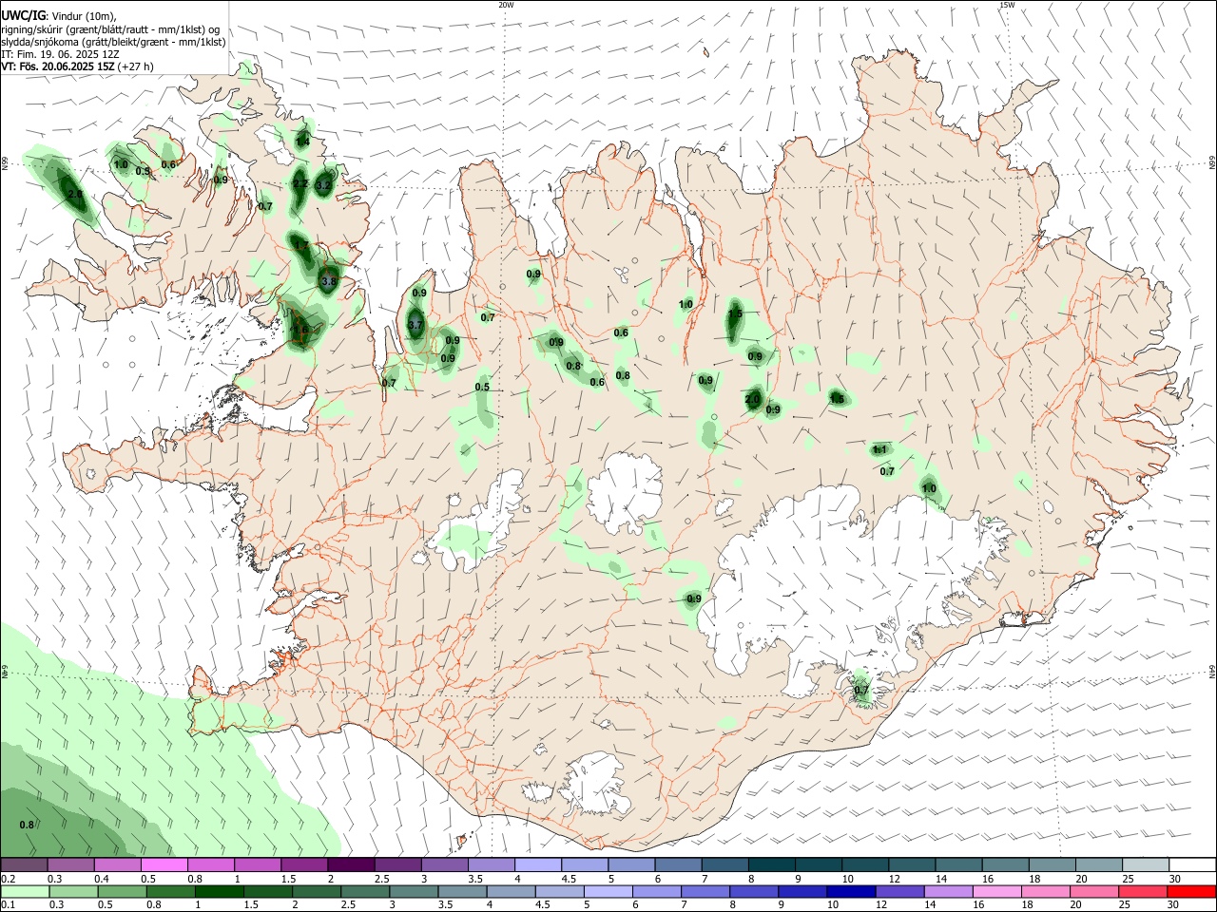Pick the magenta-purple snow swatch labeled 1.5
Viewport: 1217px width, 912px height.
[304, 864]
